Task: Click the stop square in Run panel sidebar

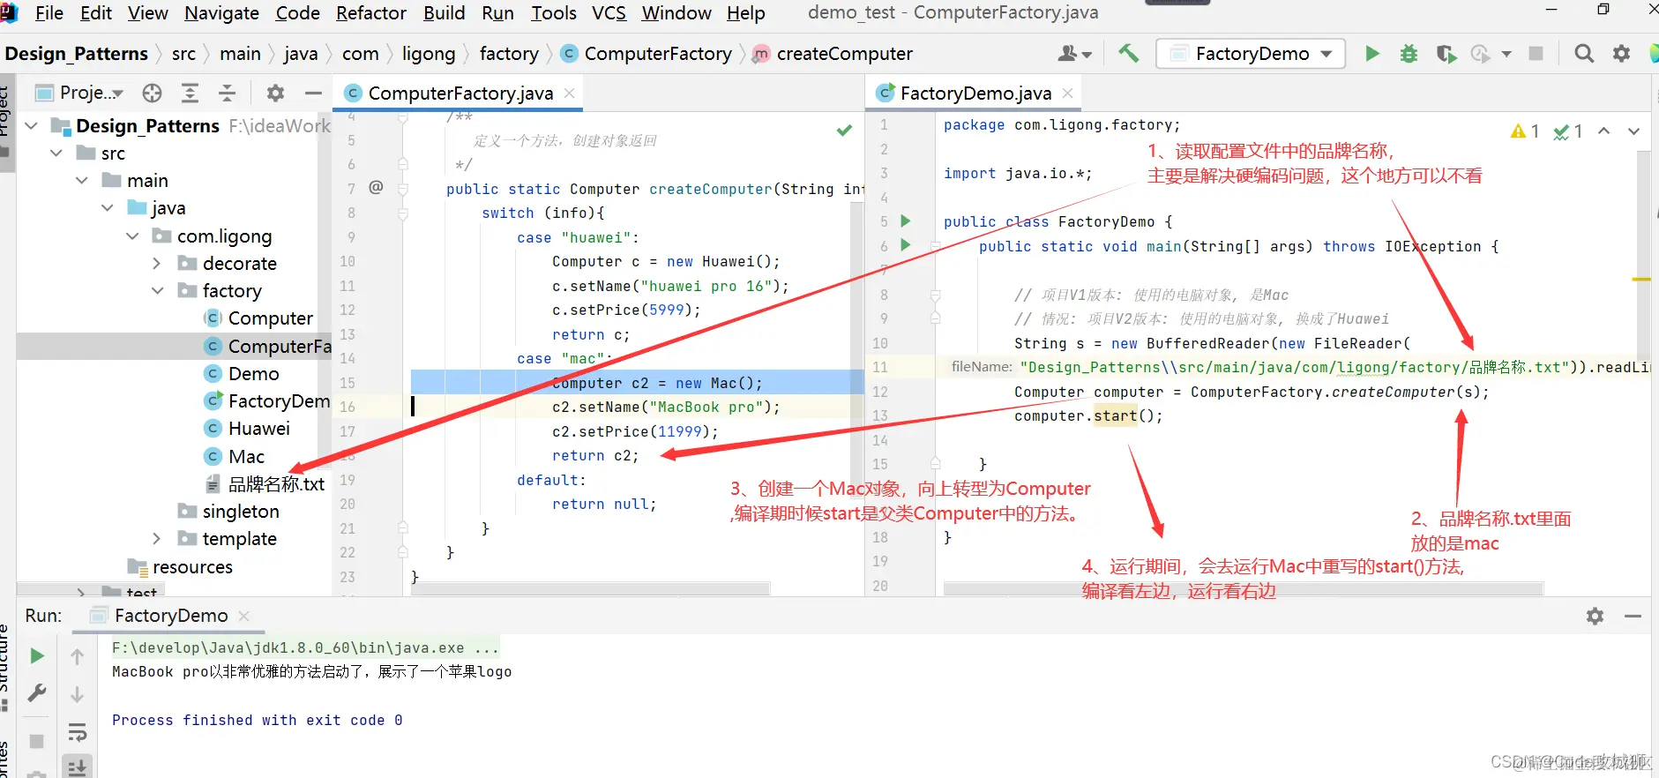Action: pyautogui.click(x=36, y=741)
